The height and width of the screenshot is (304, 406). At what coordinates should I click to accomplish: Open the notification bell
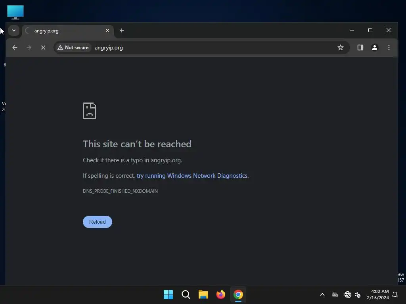tap(395, 294)
